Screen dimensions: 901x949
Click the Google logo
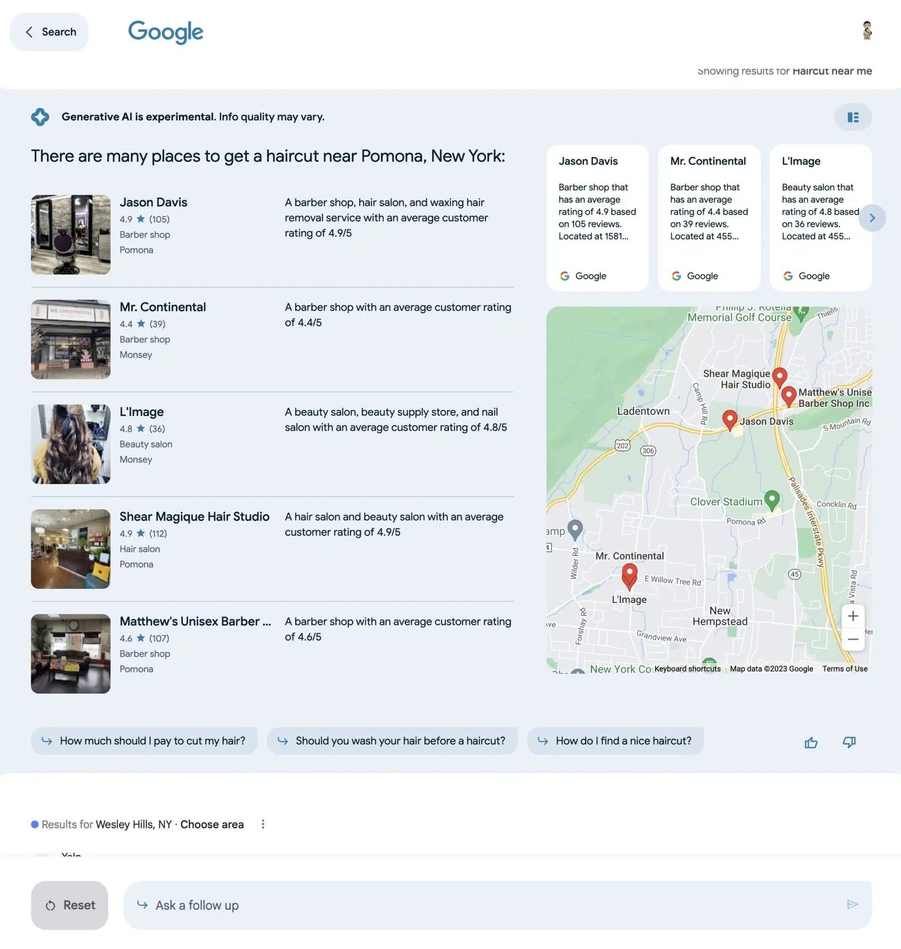coord(166,32)
